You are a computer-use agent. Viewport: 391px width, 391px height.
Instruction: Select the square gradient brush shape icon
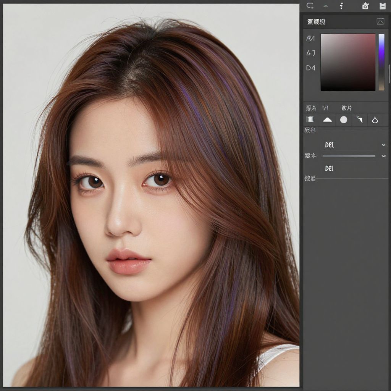[x=310, y=120]
